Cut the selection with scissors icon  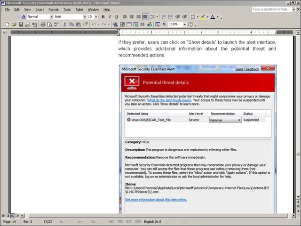click(x=65, y=24)
